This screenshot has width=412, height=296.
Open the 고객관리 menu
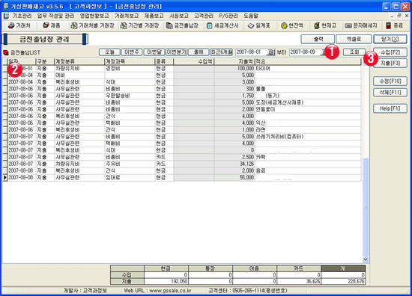(204, 16)
